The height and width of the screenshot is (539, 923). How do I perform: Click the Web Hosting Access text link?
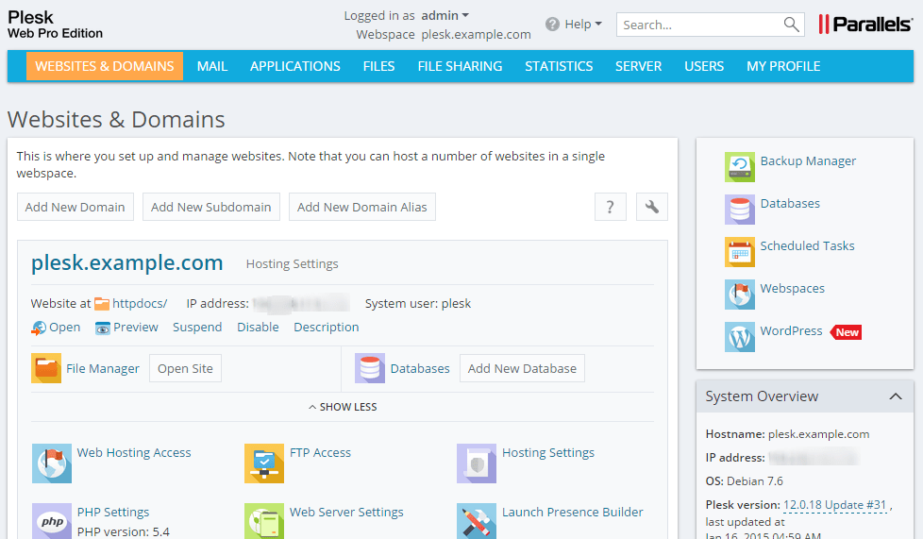click(134, 452)
